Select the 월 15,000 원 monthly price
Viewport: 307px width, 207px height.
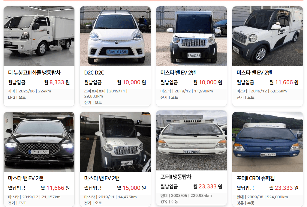click(x=131, y=188)
